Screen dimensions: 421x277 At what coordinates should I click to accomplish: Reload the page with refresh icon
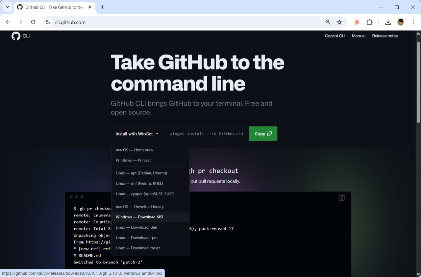[x=33, y=22]
